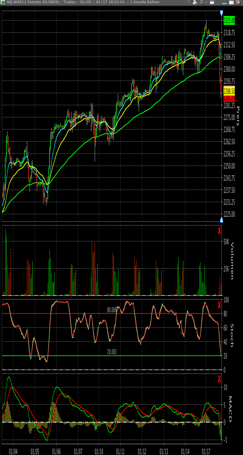Remove the MACD panel using its red X

coord(219,378)
